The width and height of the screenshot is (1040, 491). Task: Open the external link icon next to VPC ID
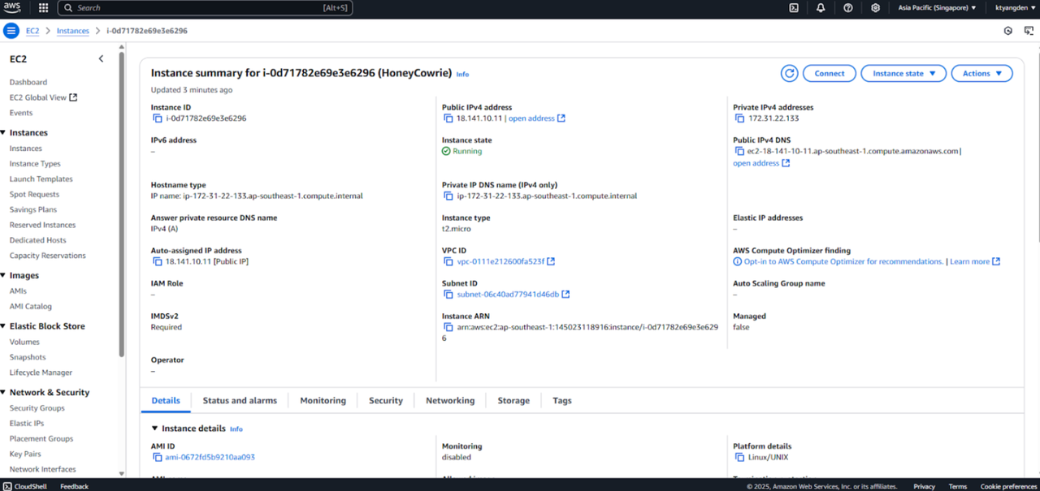[x=551, y=261]
